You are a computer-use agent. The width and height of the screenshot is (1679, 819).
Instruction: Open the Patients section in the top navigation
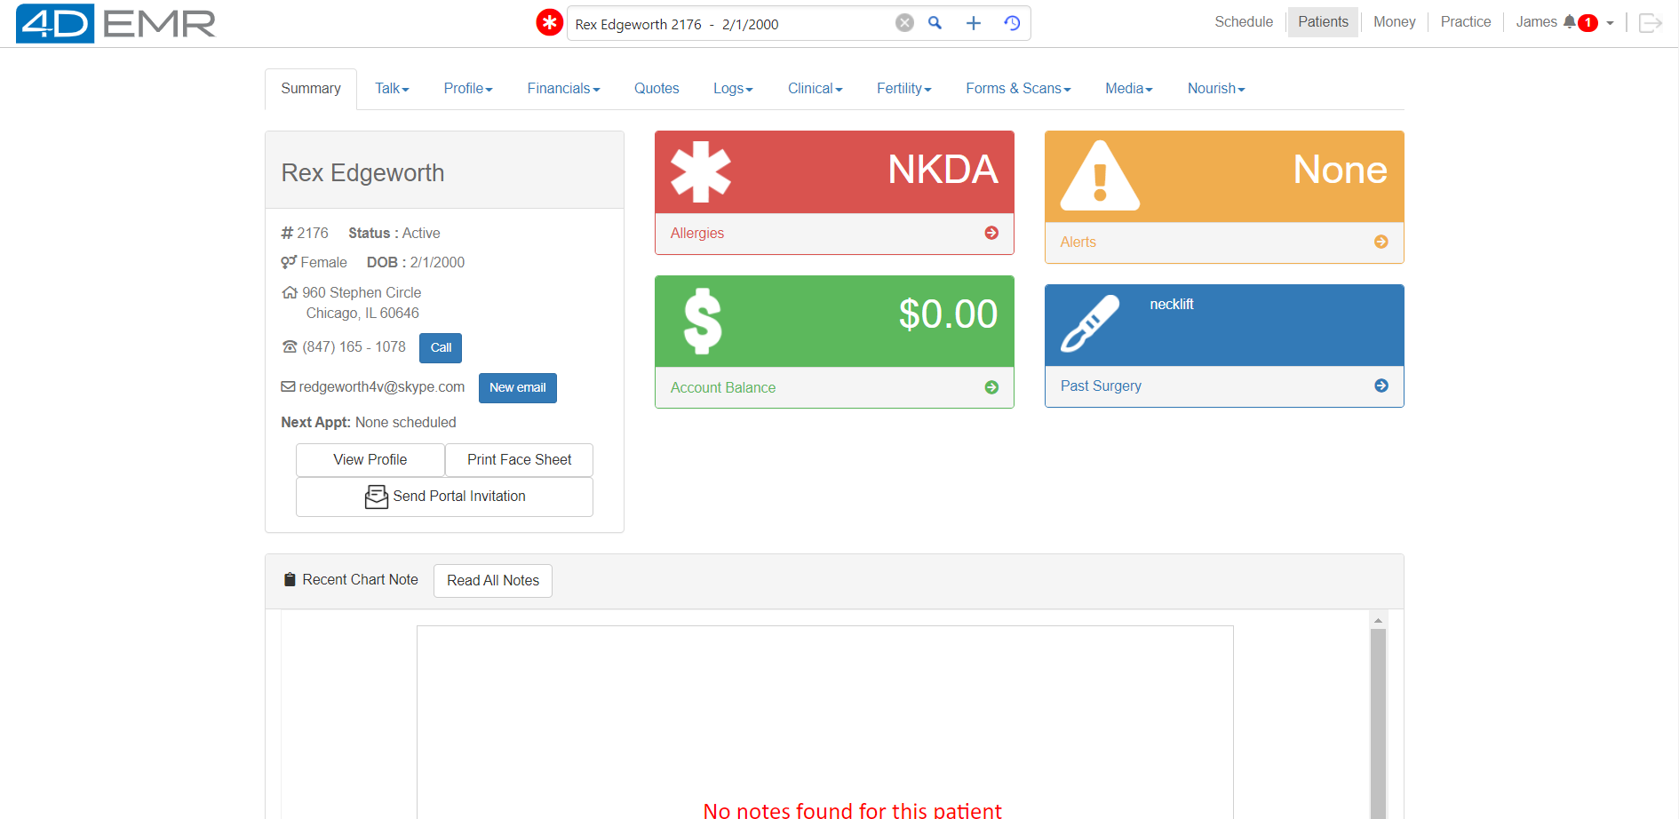(1323, 21)
